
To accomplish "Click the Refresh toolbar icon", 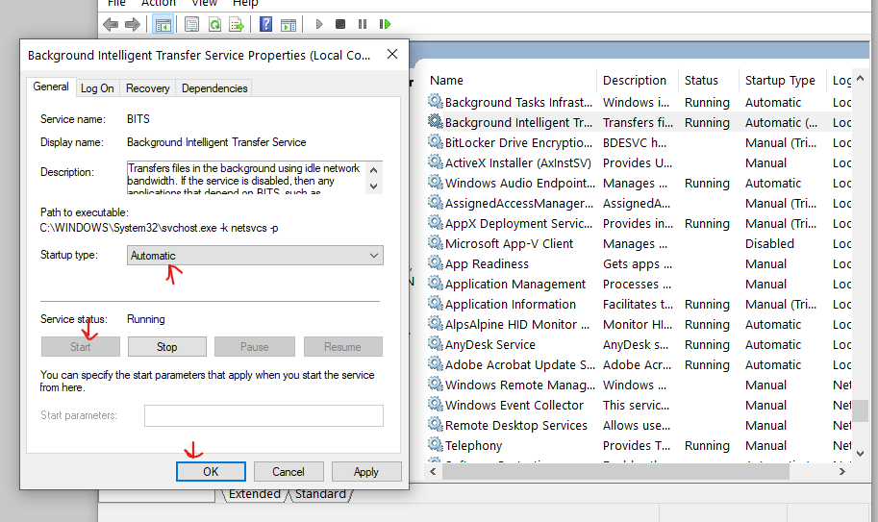I will (214, 25).
